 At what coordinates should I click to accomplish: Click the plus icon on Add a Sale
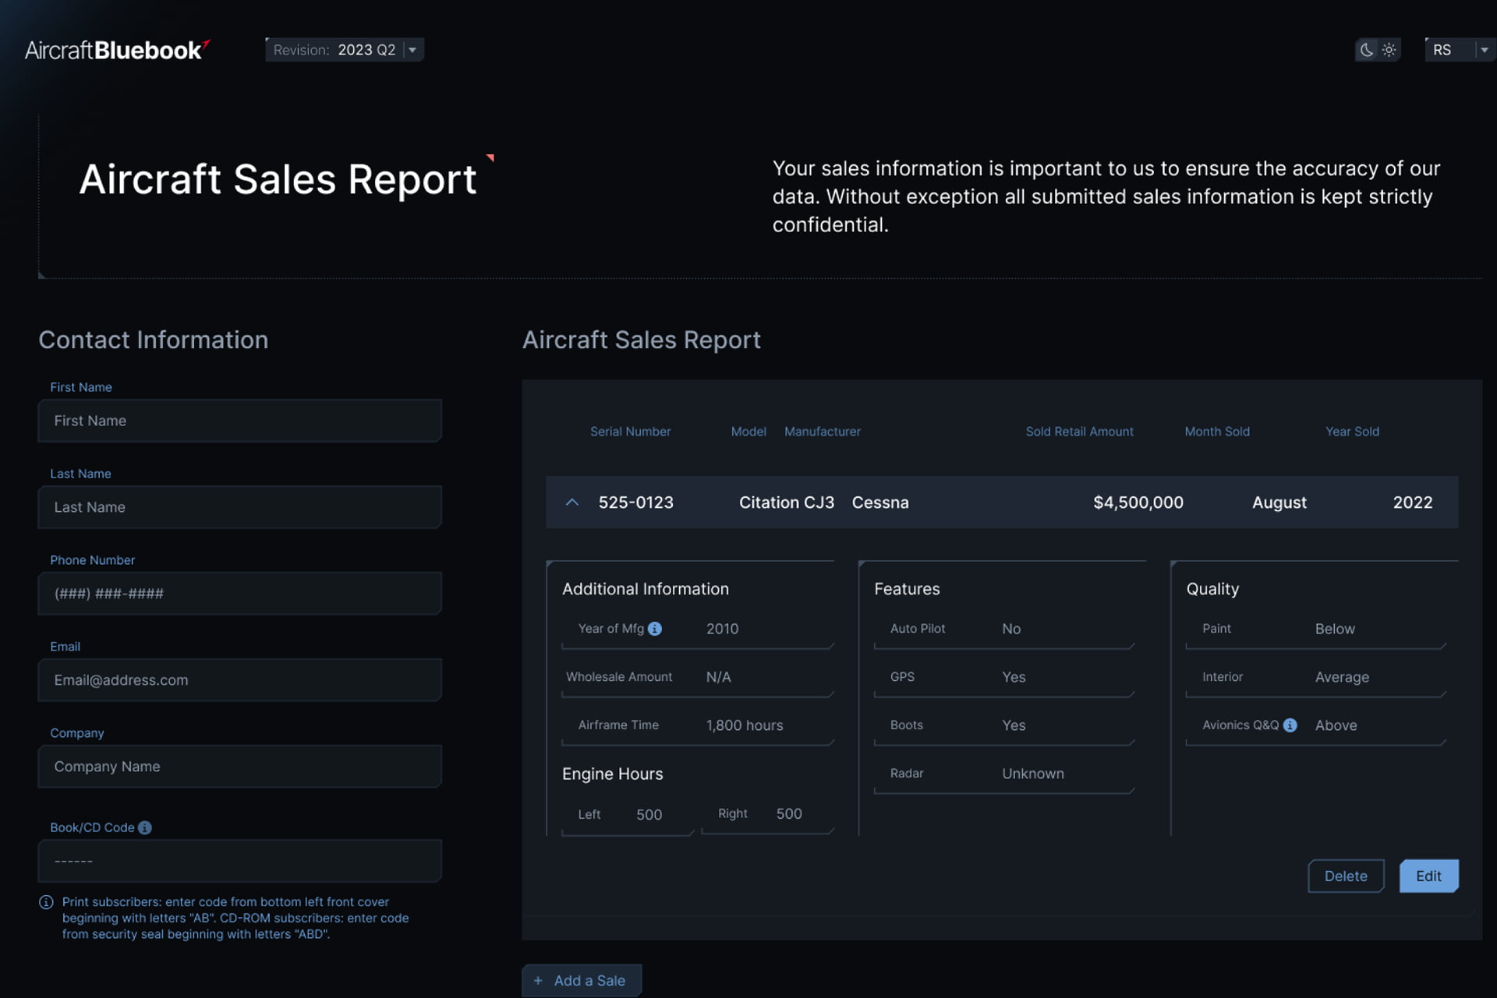[x=536, y=980]
